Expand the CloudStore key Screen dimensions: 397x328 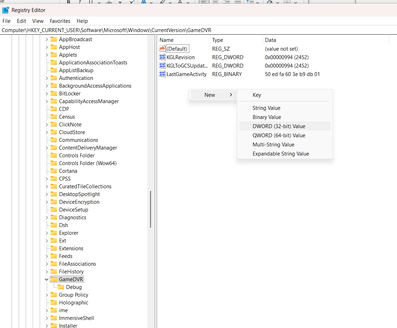pos(47,132)
